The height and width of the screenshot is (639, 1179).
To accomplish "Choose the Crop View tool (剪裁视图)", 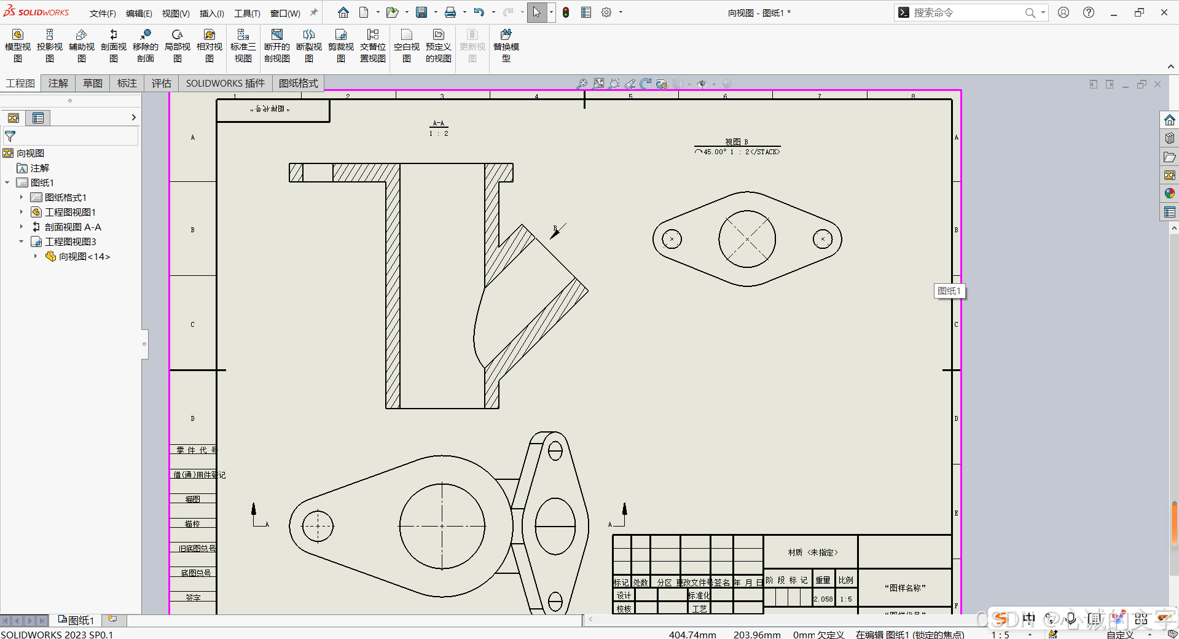I will point(341,46).
